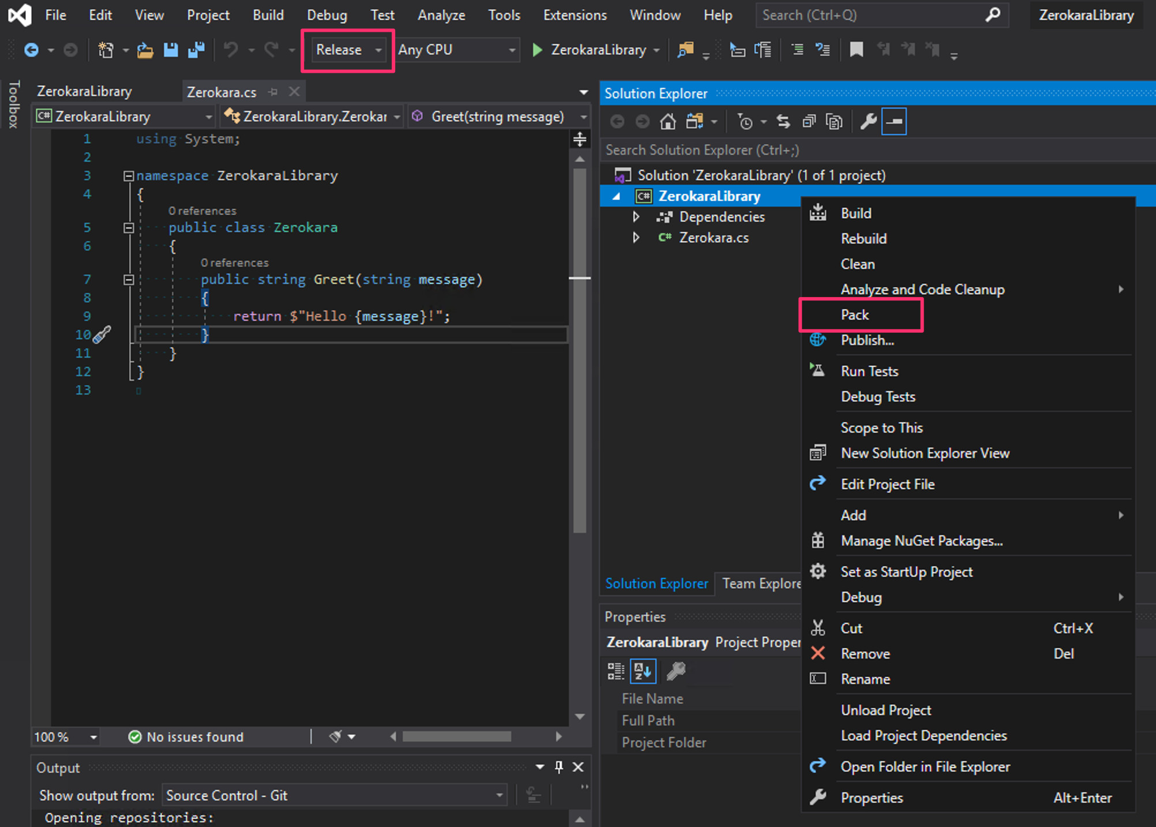The height and width of the screenshot is (827, 1156).
Task: Click the screwdriver quick actions icon on line 10
Action: click(x=102, y=334)
